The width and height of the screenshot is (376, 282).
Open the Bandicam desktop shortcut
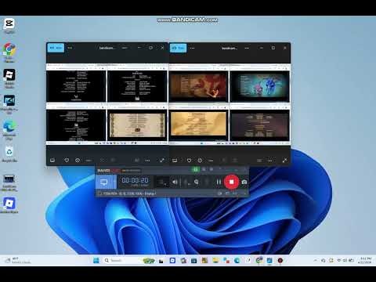point(9,183)
